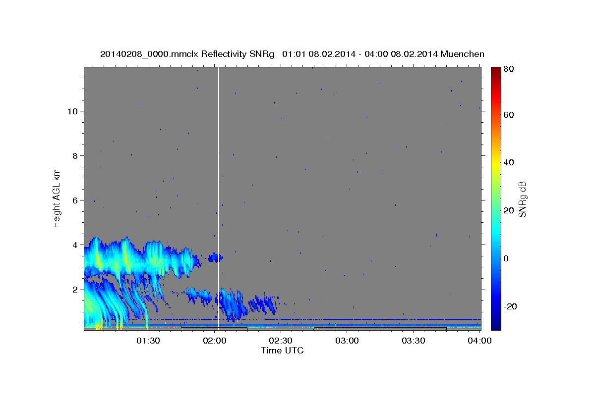This screenshot has height=396, width=595.
Task: Click the 'SNRg dB' colorbar label
Action: coord(522,199)
